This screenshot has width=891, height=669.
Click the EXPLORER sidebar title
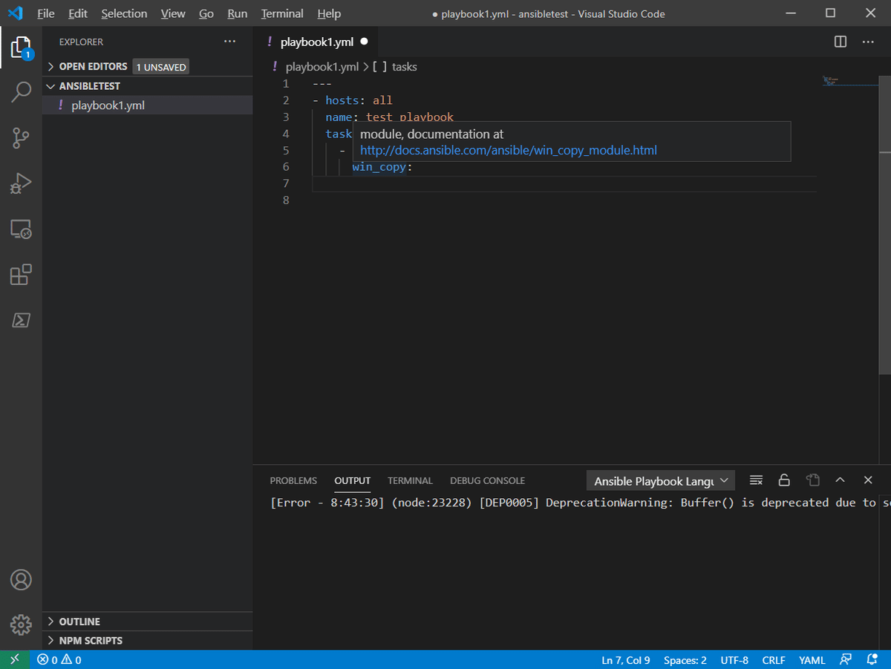82,42
